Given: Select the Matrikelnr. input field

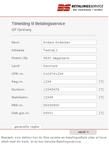Looking at the screenshot, I should [69, 97].
